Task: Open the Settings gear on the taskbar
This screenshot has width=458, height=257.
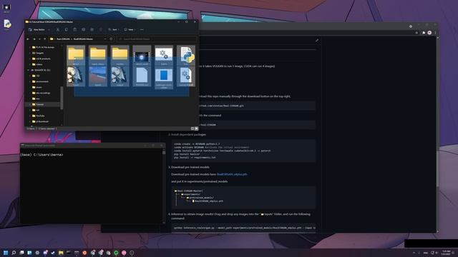Action: point(37,253)
